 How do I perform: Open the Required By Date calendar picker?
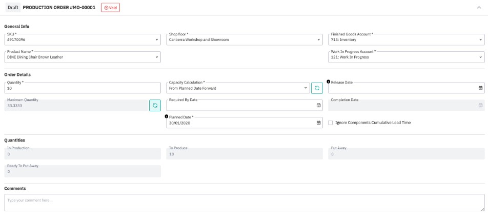click(x=318, y=105)
